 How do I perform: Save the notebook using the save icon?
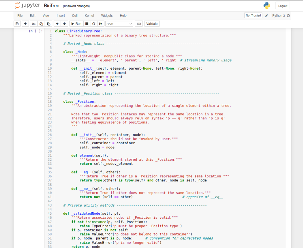point(17,24)
